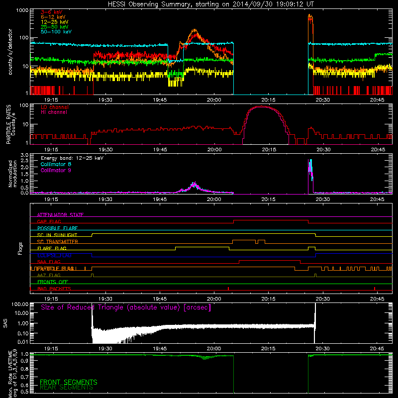Select the 50-100 keV legend label
This screenshot has height=398, width=398.
pos(56,32)
